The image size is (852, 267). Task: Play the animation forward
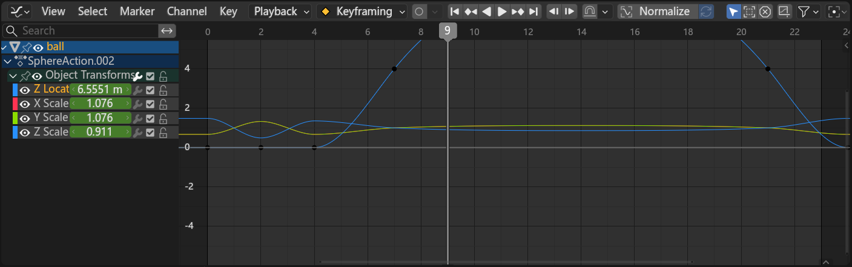502,11
